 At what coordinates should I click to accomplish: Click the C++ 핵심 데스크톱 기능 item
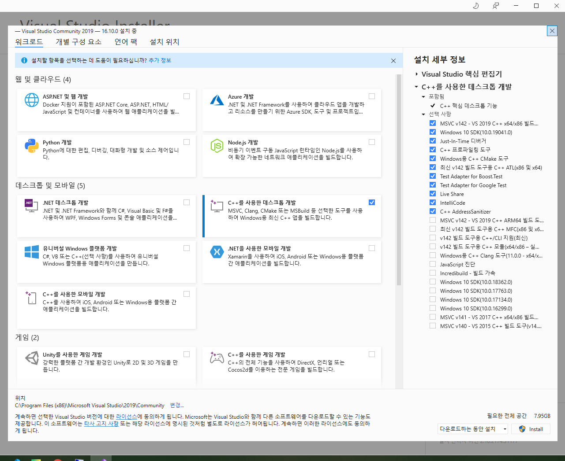coord(468,106)
